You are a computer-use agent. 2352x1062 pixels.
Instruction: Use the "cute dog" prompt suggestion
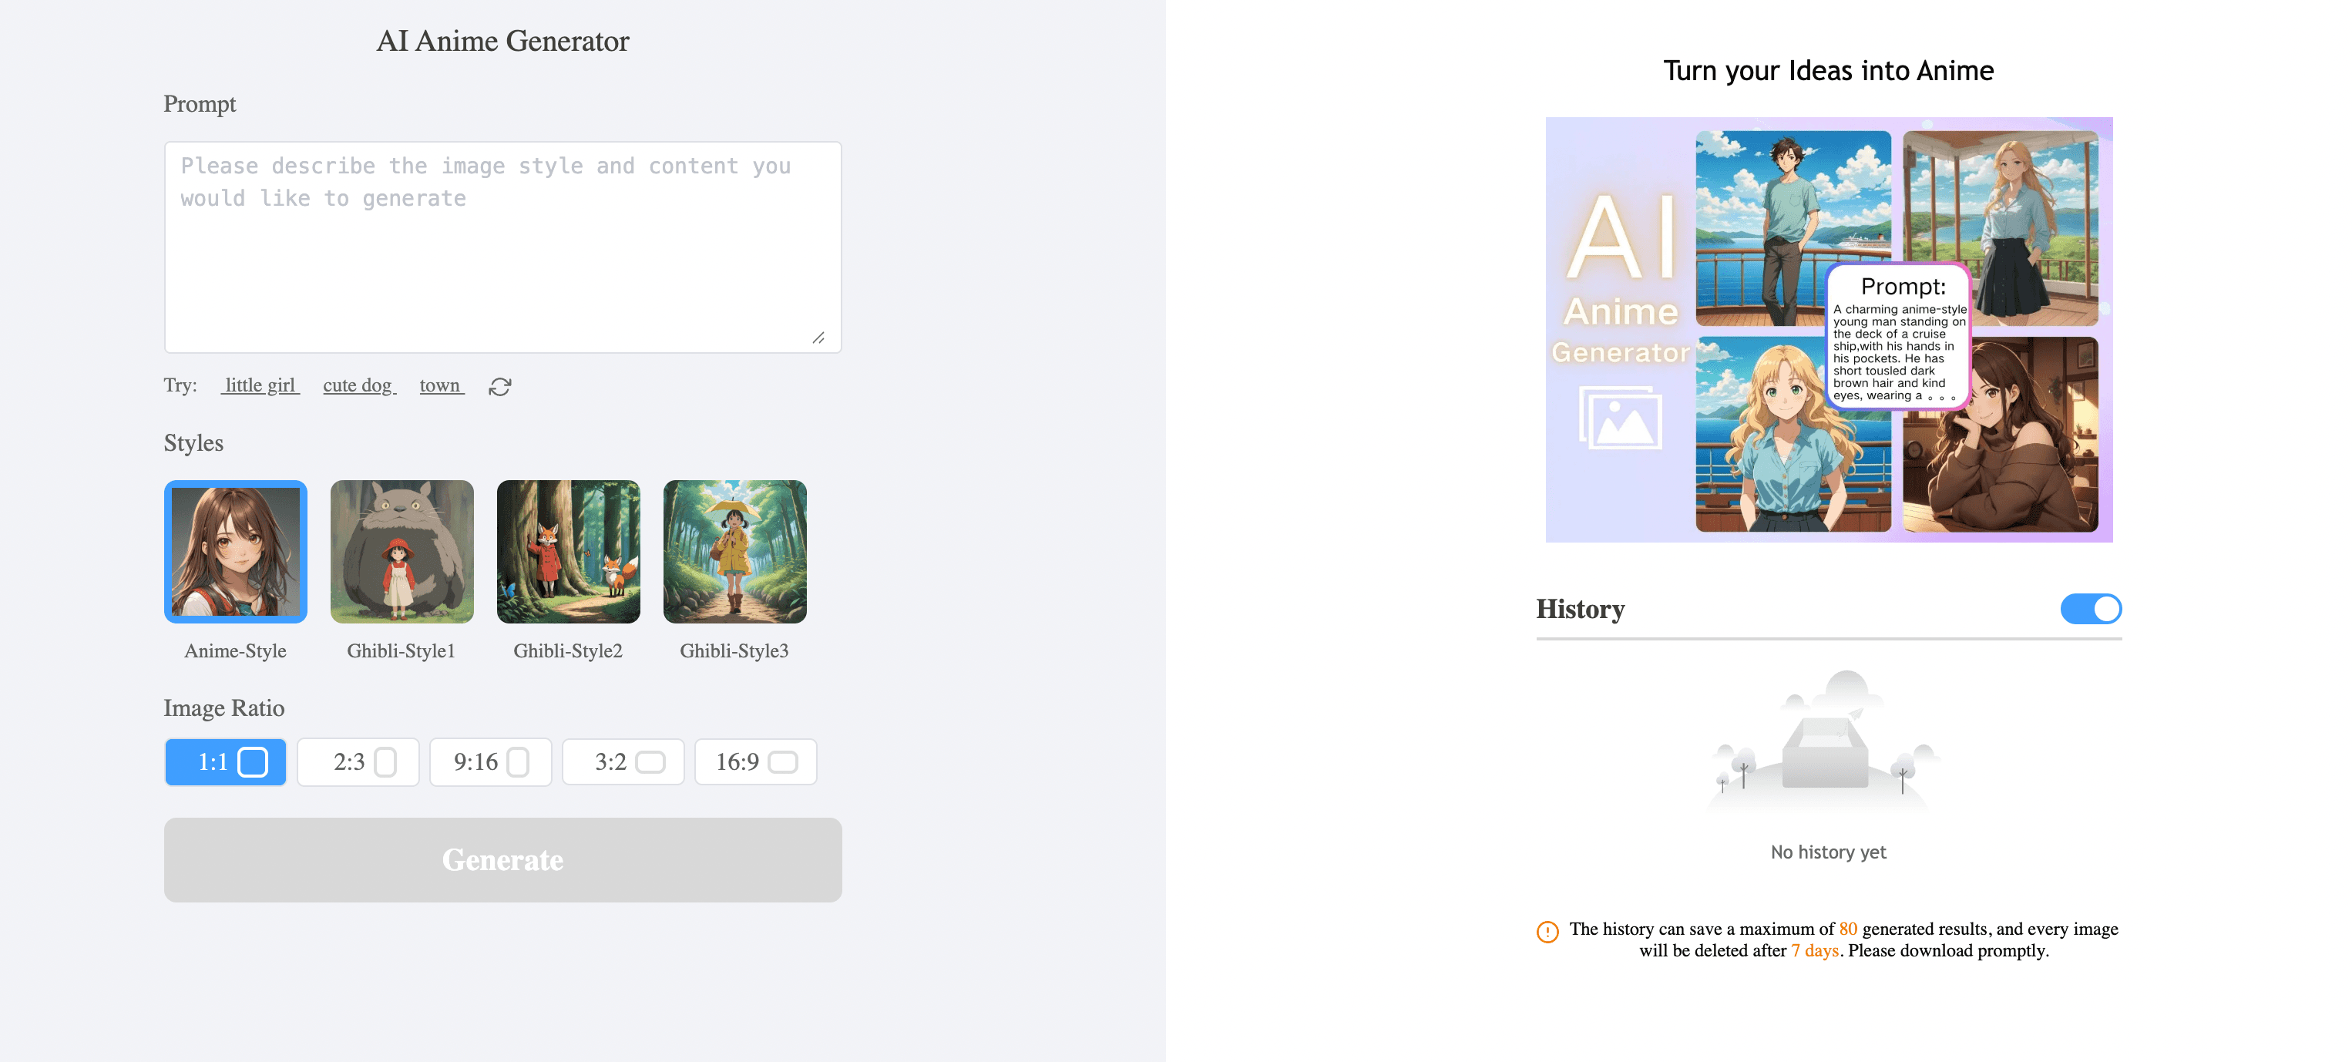click(359, 385)
